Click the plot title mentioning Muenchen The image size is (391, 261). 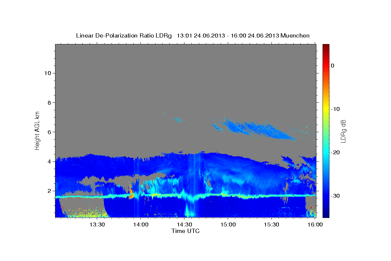coord(193,36)
